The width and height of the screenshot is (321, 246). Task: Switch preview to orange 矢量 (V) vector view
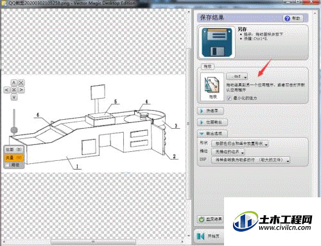click(14, 158)
